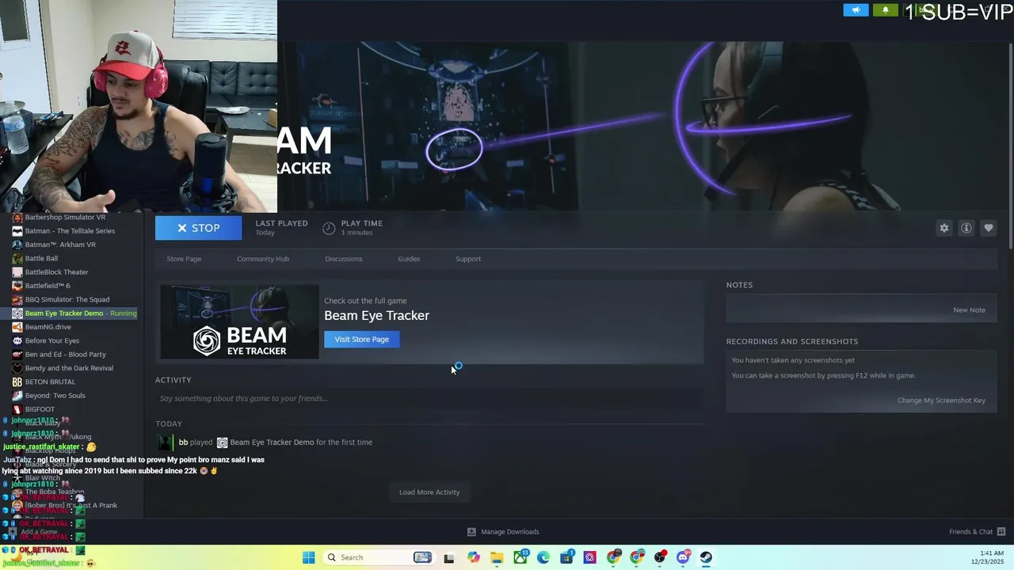Open the Discussions tab
Screen dimensions: 1014x570
(x=344, y=259)
